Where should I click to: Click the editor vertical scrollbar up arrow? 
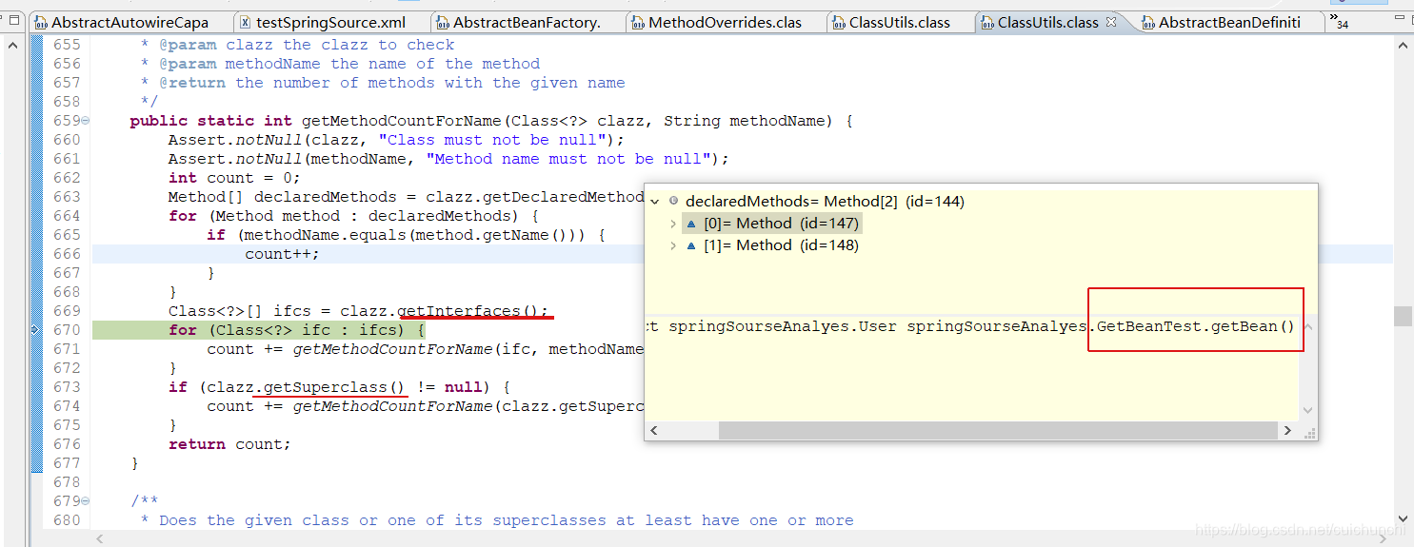pos(1403,44)
